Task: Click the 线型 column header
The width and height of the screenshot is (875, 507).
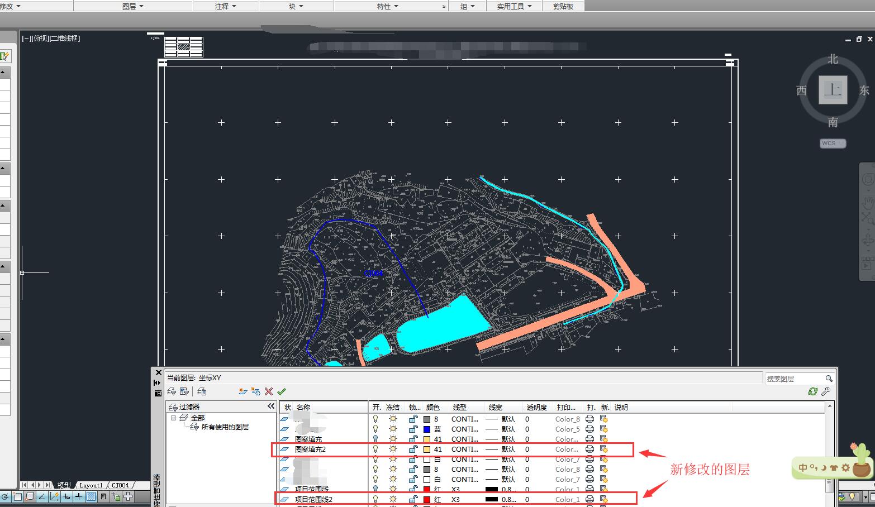Action: [459, 408]
